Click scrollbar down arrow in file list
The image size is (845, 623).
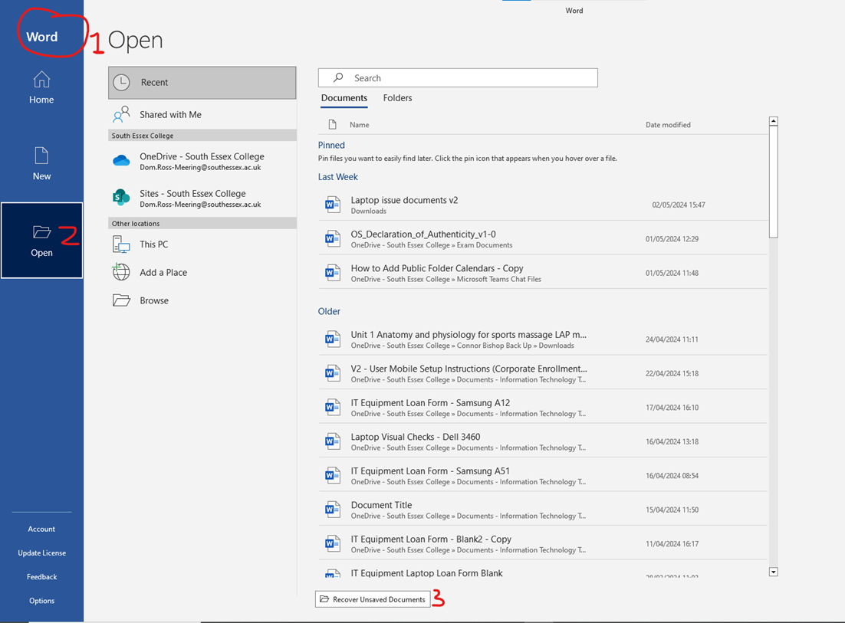click(x=774, y=572)
